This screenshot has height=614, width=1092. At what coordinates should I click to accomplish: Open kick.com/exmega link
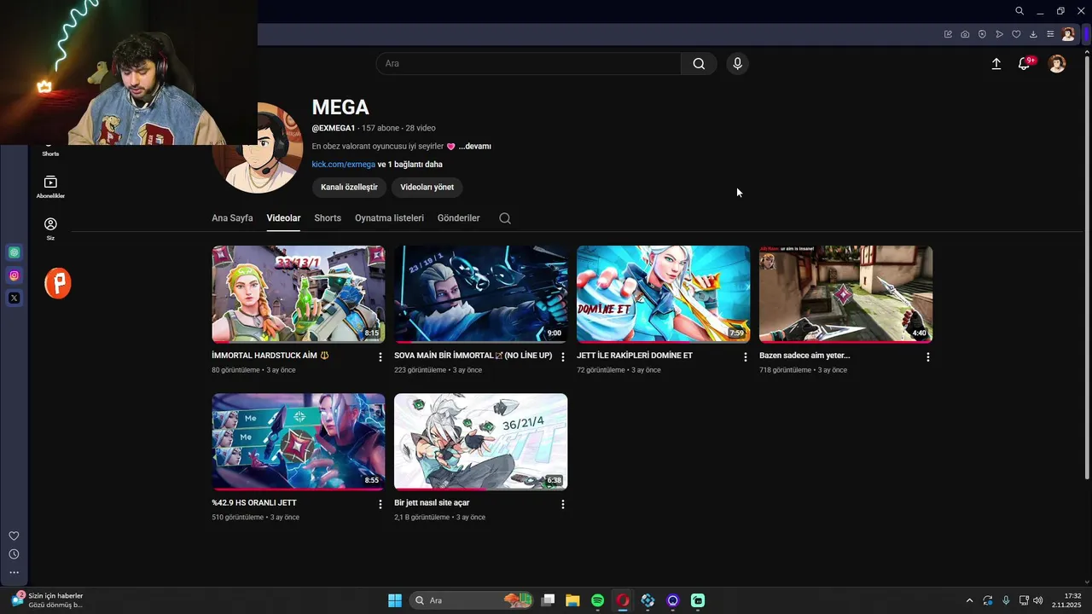tap(343, 165)
